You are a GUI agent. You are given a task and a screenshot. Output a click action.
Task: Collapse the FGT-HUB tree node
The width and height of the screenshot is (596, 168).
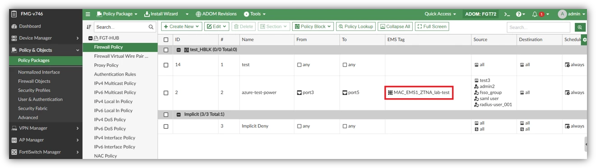90,38
